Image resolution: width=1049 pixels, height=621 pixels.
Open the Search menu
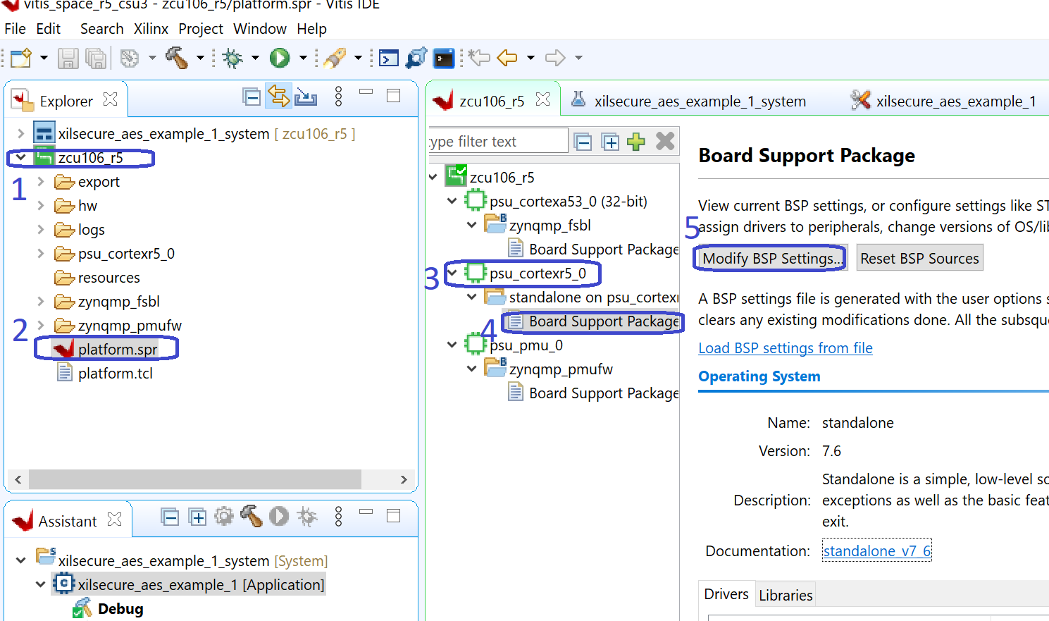pos(101,29)
